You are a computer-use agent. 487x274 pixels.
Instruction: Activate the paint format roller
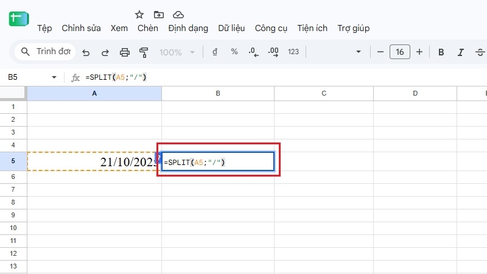coord(144,52)
